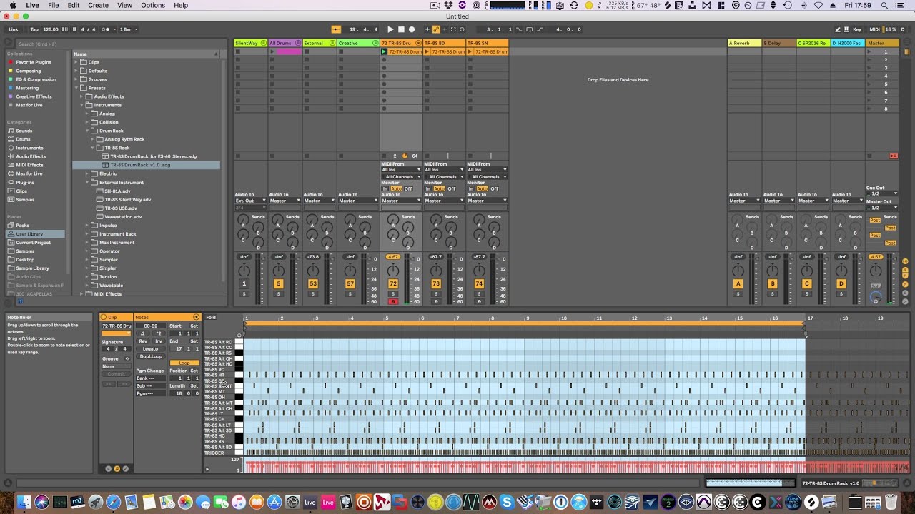Open the Options menu

pos(153,5)
